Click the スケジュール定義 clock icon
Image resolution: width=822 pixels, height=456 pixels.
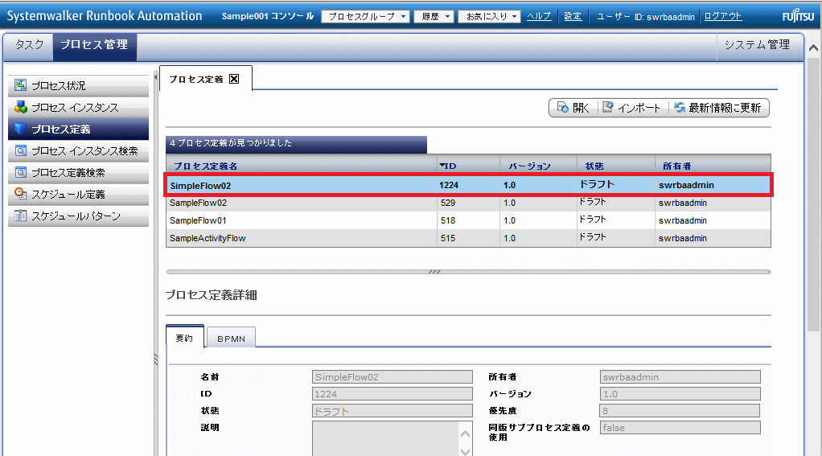pyautogui.click(x=20, y=194)
